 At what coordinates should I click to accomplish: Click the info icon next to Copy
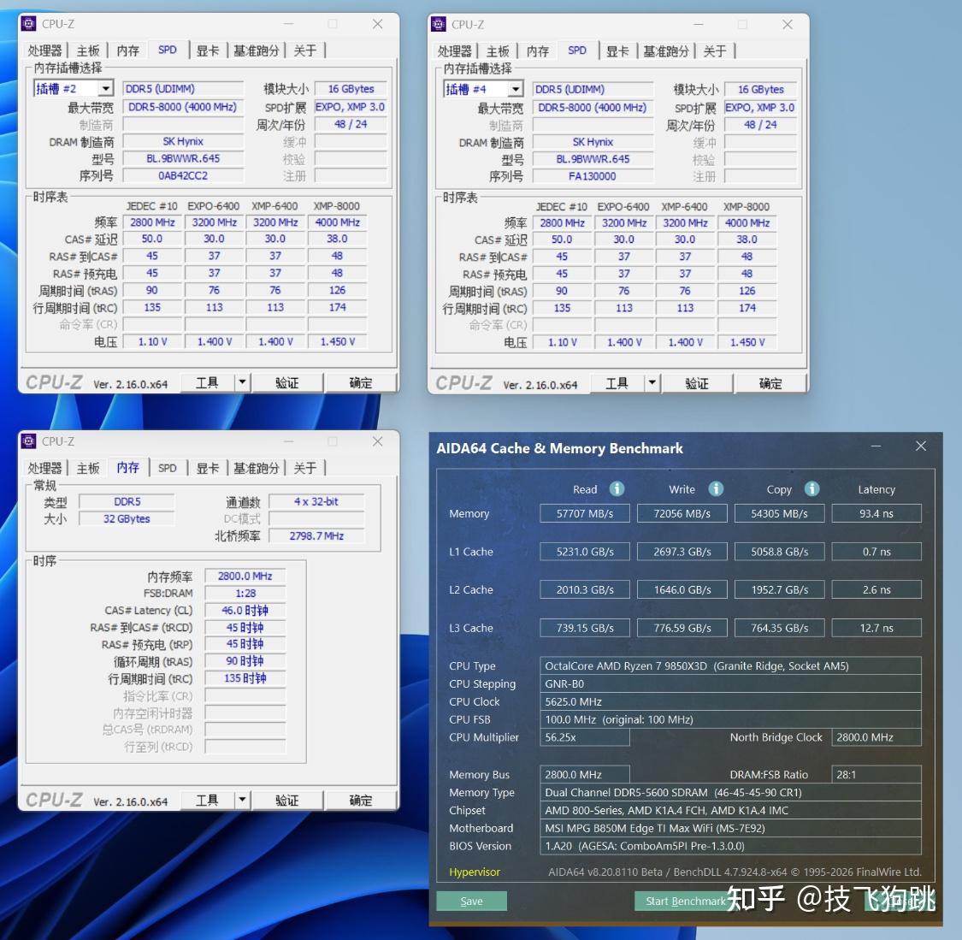coord(812,488)
